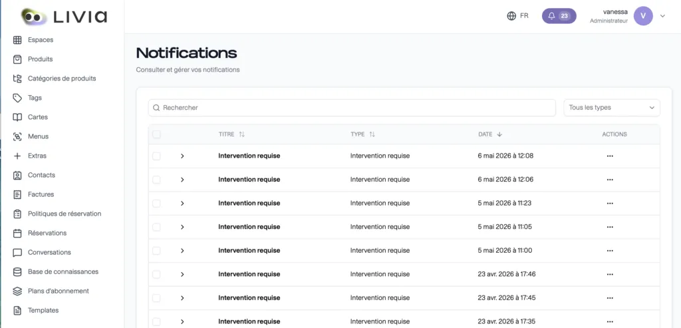Click the Politiques de réservation clipboard icon
Viewport: 681px width, 328px height.
click(x=17, y=214)
